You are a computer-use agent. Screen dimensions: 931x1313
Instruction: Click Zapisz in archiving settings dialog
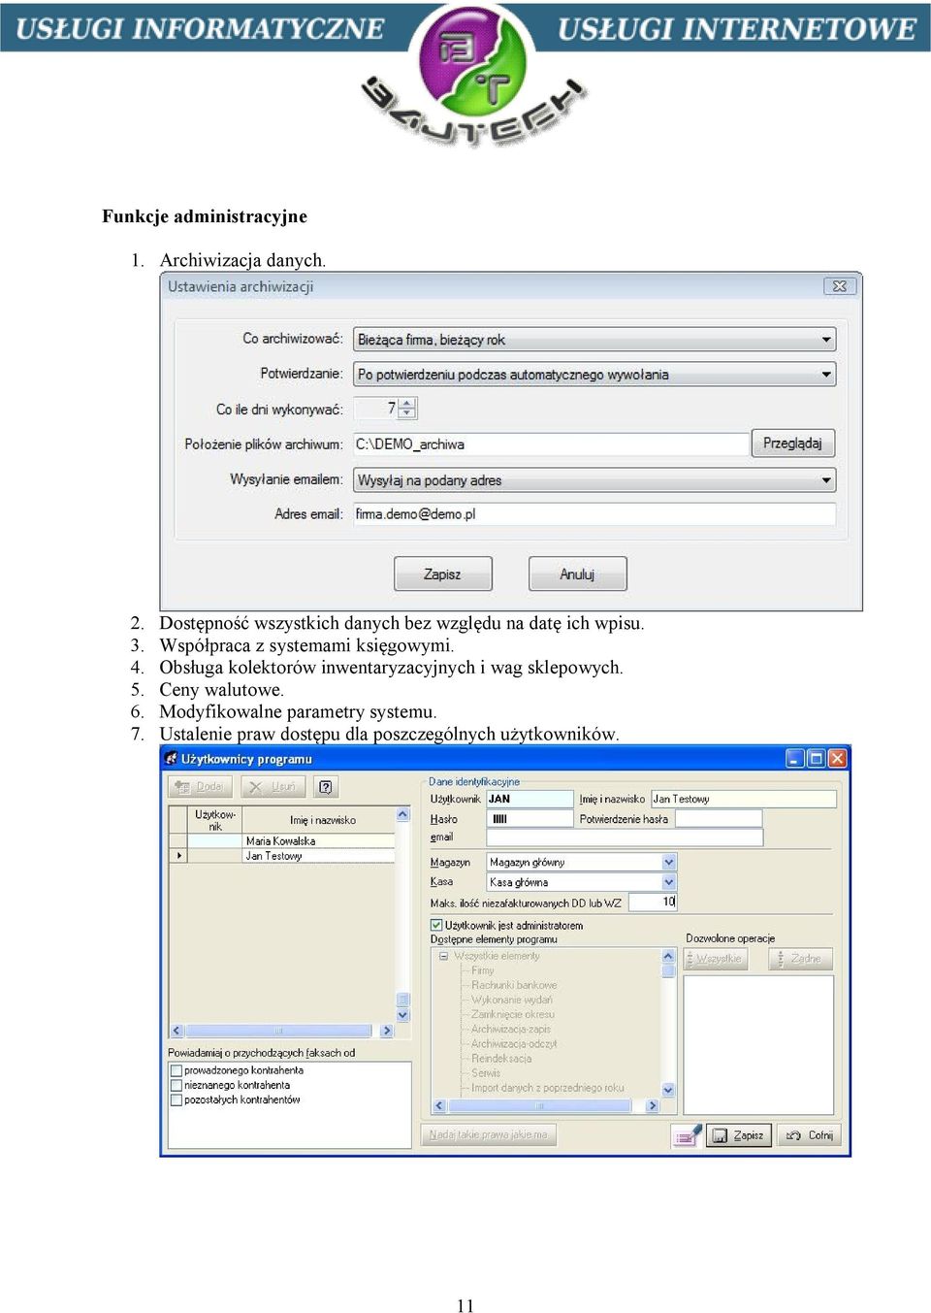coord(442,574)
